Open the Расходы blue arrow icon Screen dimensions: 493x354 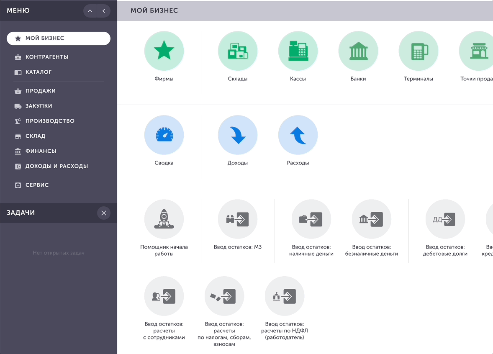298,135
